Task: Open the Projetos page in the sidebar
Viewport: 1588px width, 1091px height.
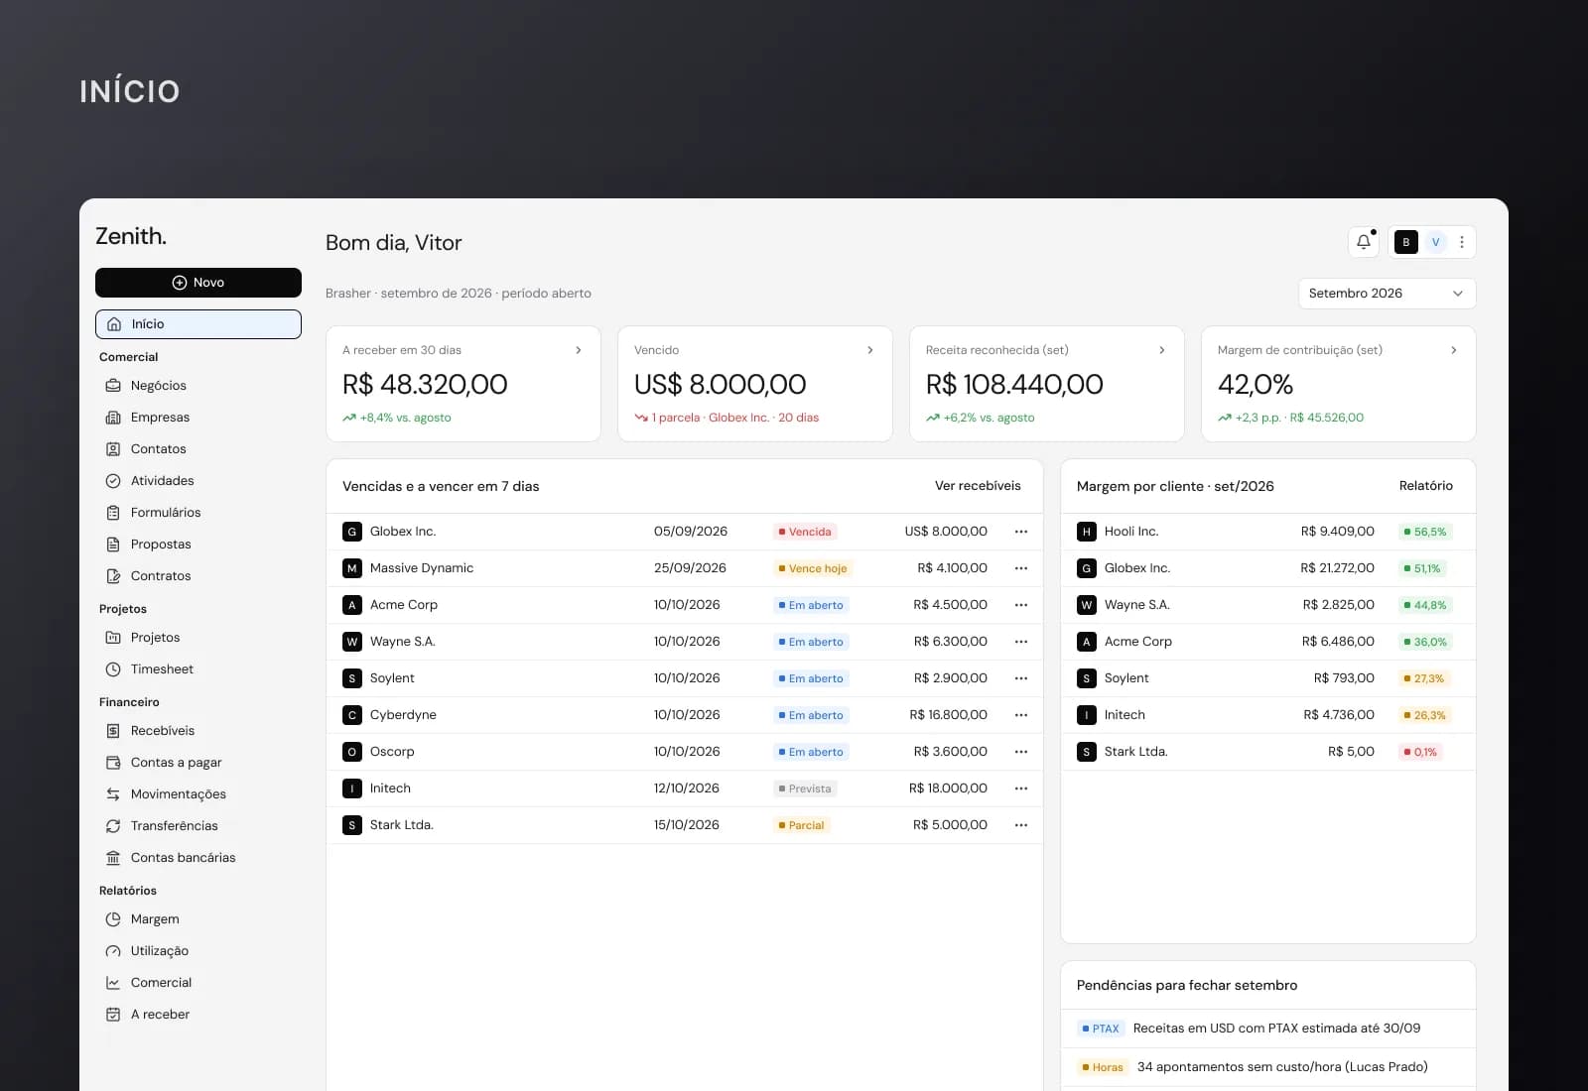Action: [x=198, y=638]
